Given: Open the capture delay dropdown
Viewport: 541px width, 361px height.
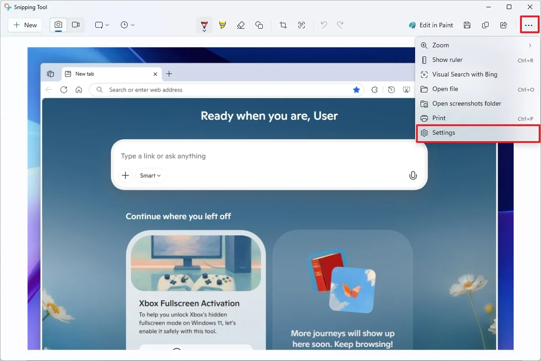Looking at the screenshot, I should (x=127, y=25).
